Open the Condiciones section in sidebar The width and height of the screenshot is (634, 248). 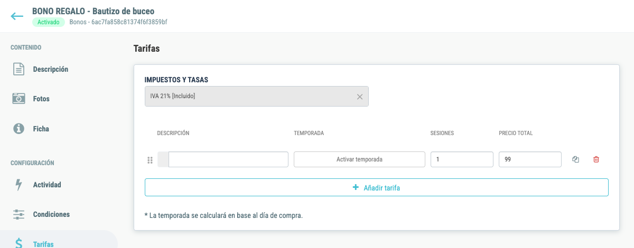point(51,214)
